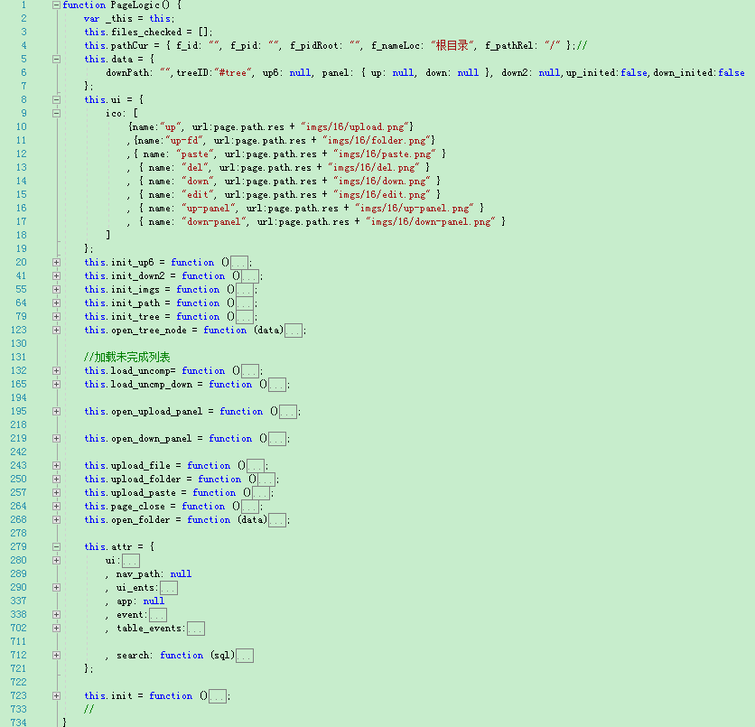The width and height of the screenshot is (755, 727).
Task: Expand the open_tree_node function
Action: (x=56, y=330)
